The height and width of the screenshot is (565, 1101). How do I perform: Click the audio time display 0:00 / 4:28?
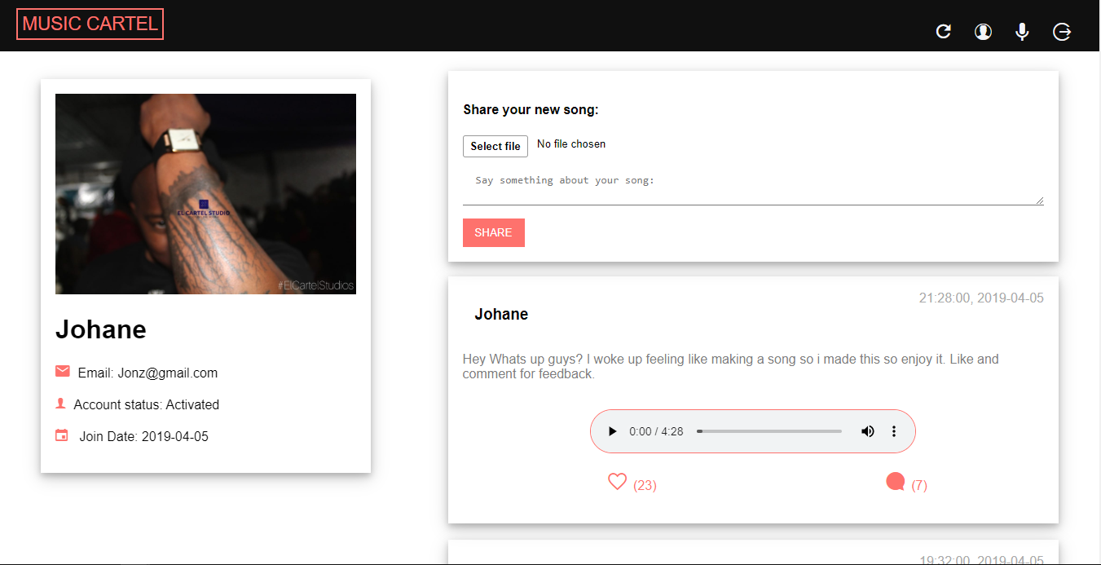656,431
